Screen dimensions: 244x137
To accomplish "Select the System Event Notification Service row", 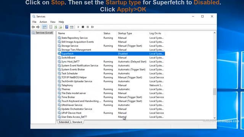I will point(111,65).
